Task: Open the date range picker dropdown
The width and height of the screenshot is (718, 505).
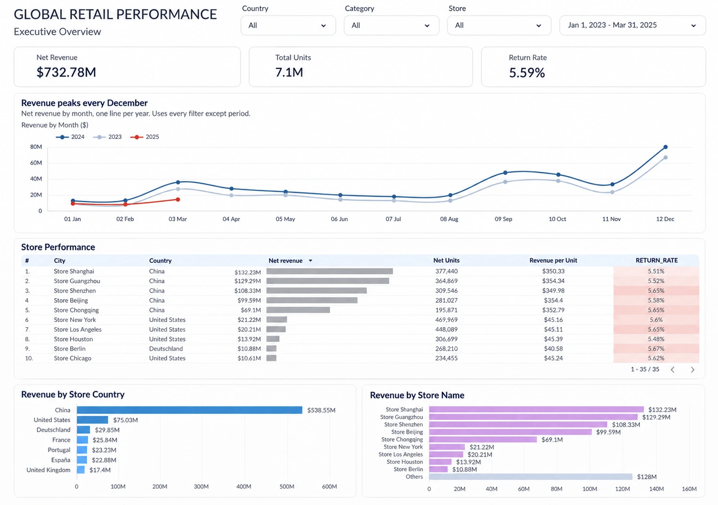Action: click(x=632, y=25)
